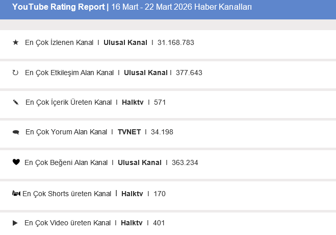Click the En Çok Beğeni Alan Kanal label
336x235 pixels.
click(66, 162)
